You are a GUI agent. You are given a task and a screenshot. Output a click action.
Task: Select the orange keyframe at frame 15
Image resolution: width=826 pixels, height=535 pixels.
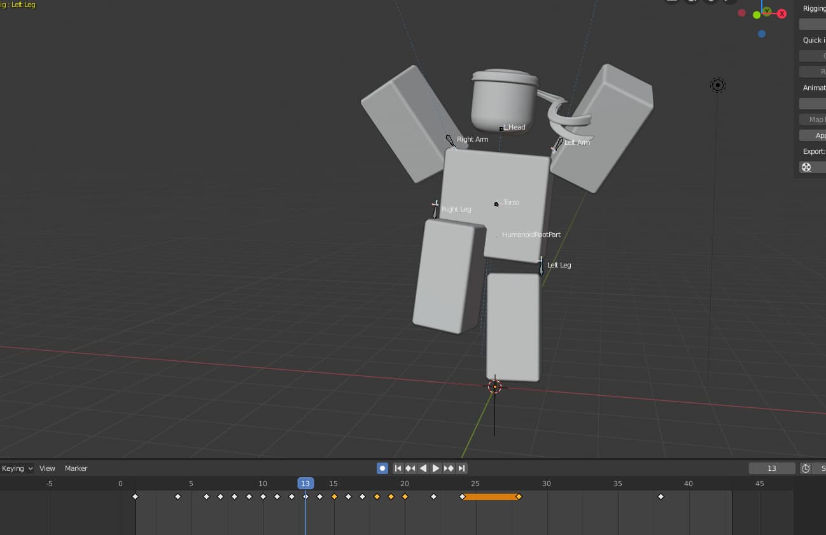click(334, 496)
